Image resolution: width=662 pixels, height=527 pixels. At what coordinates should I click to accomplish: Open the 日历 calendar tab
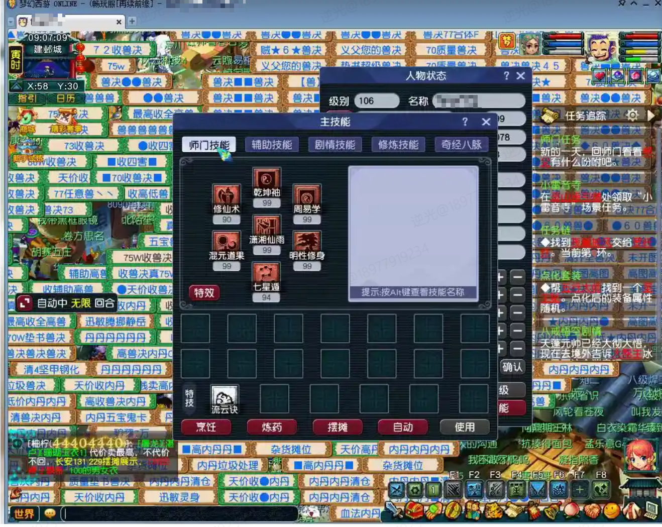click(x=66, y=98)
